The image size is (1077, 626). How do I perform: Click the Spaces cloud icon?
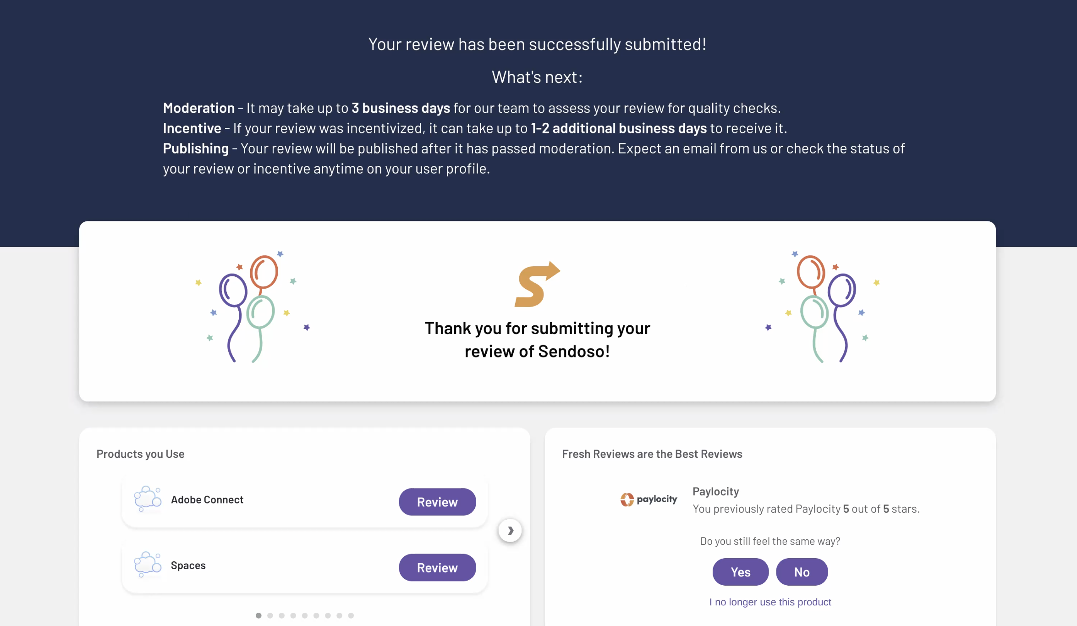pos(147,565)
